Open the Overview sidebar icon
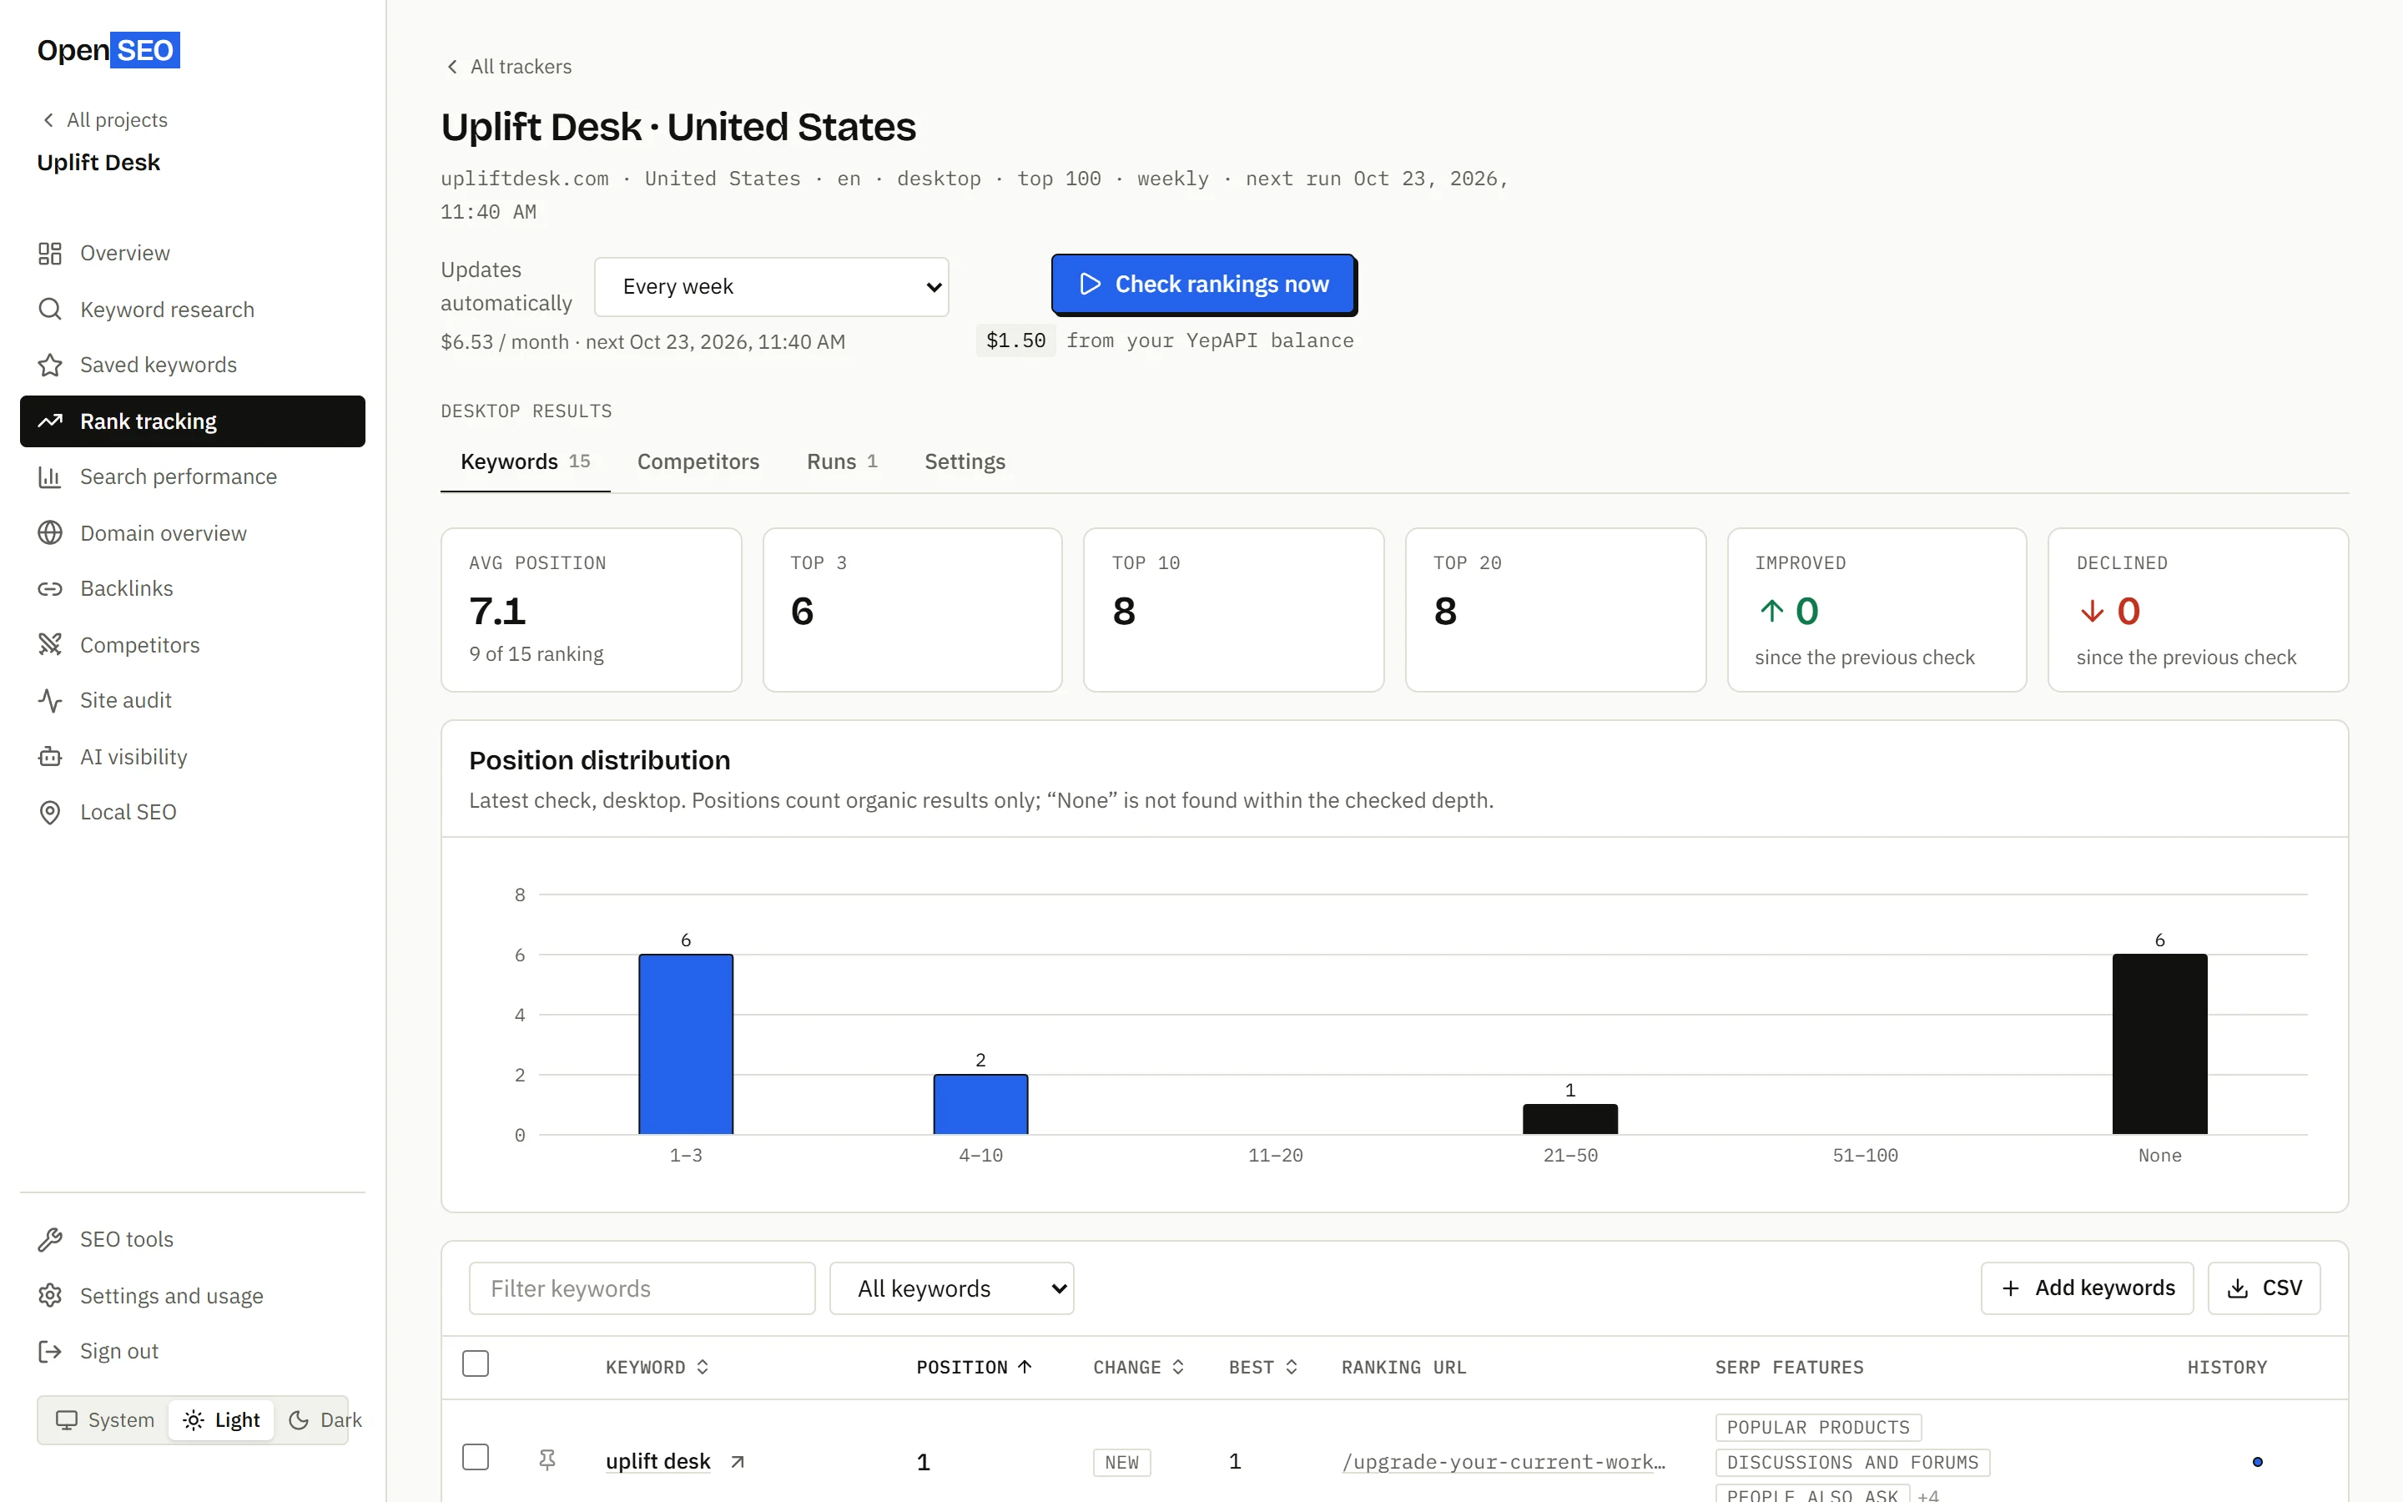 pyautogui.click(x=50, y=254)
